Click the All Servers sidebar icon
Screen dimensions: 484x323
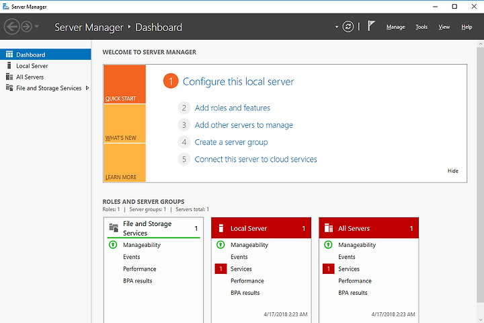coord(9,77)
